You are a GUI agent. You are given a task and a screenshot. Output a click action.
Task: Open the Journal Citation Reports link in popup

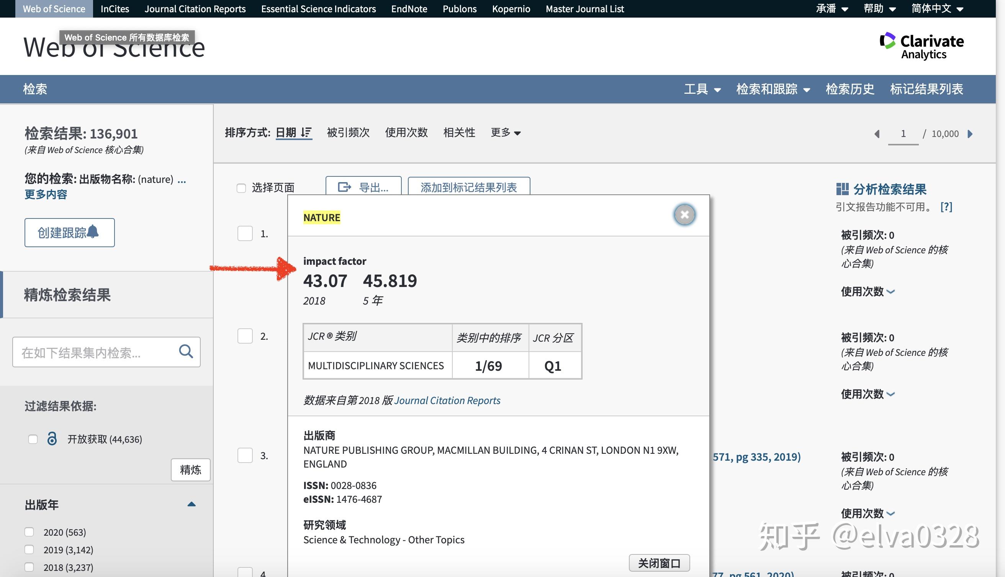(x=447, y=400)
